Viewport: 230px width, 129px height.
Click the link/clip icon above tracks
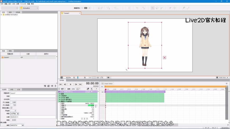(x=88, y=89)
